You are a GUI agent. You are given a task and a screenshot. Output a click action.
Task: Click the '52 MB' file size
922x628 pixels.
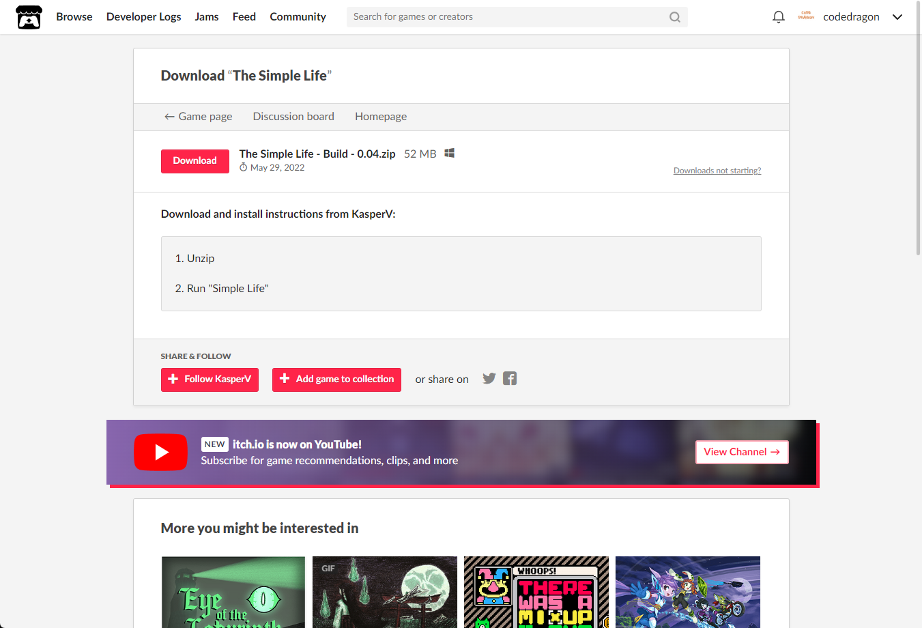(x=420, y=154)
